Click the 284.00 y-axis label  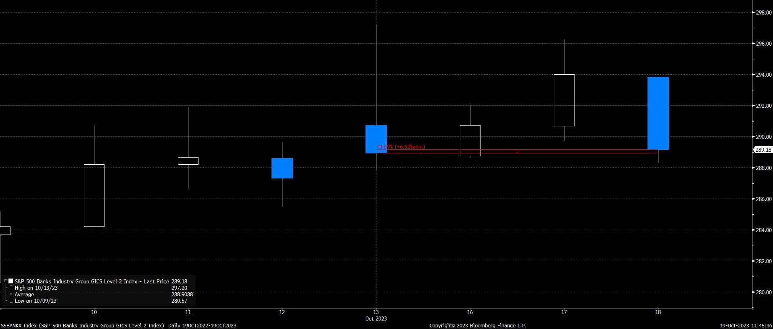[763, 230]
